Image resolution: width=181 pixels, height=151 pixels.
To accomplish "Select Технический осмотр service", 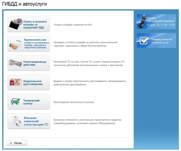I will (x=29, y=102).
